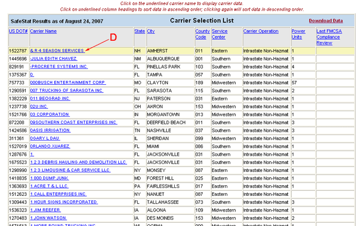Open carrier 0GARY L DAU
364x226 pixels.
[x=45, y=138]
